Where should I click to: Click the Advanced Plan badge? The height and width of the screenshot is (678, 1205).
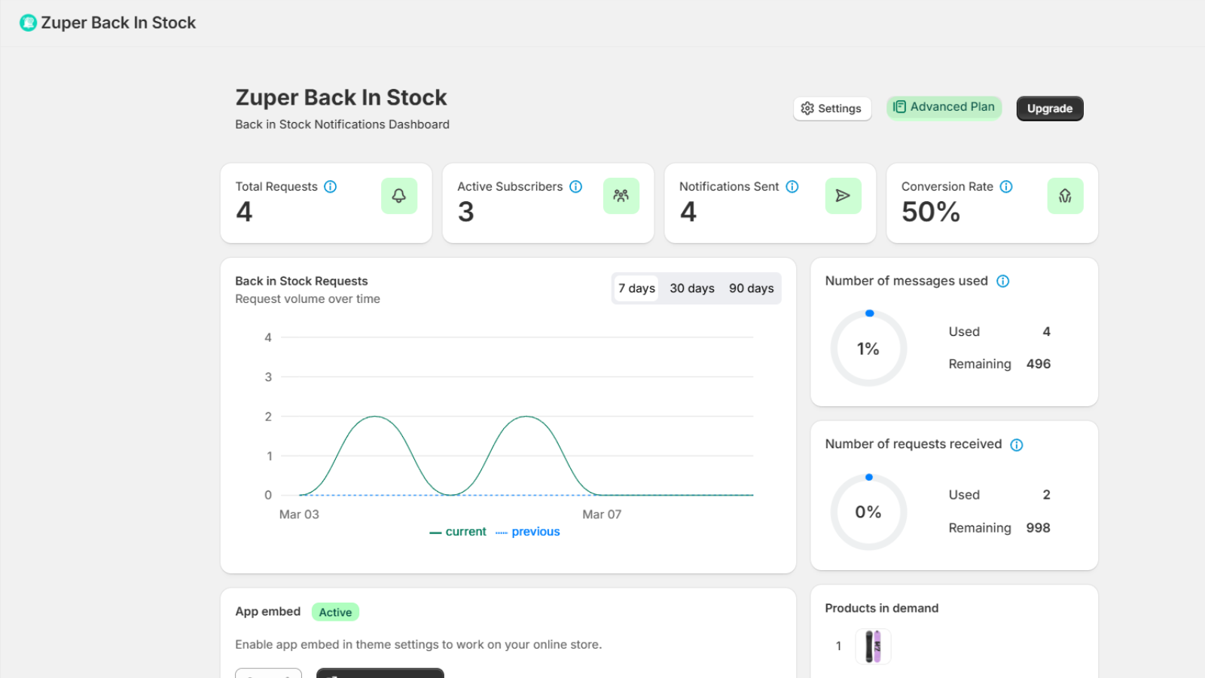click(944, 107)
